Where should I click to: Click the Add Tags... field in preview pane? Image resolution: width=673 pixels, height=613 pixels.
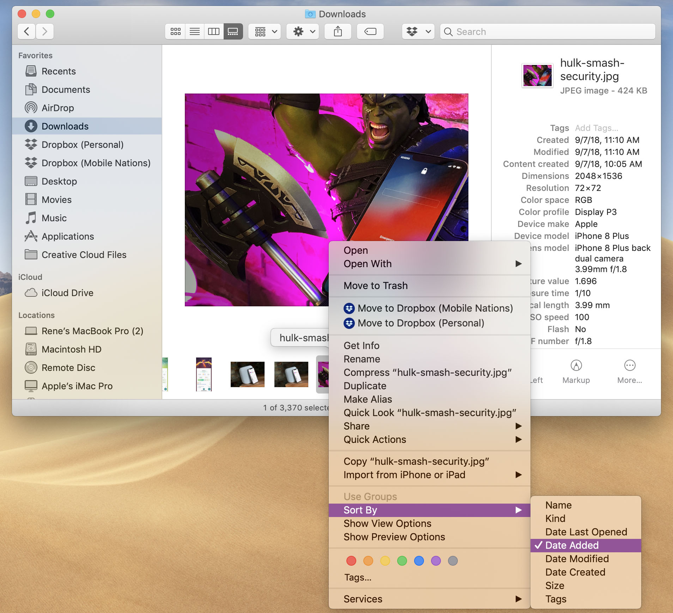[x=596, y=128]
